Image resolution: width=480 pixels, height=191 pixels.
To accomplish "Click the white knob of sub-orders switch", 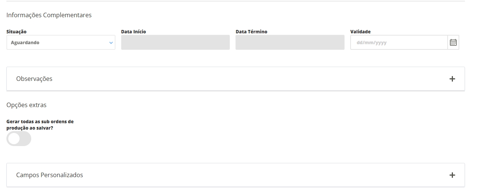I will [x=14, y=139].
